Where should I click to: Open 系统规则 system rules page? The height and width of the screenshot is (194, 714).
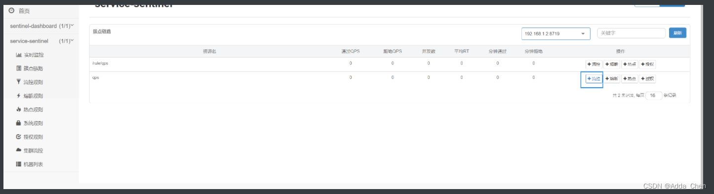[x=30, y=123]
